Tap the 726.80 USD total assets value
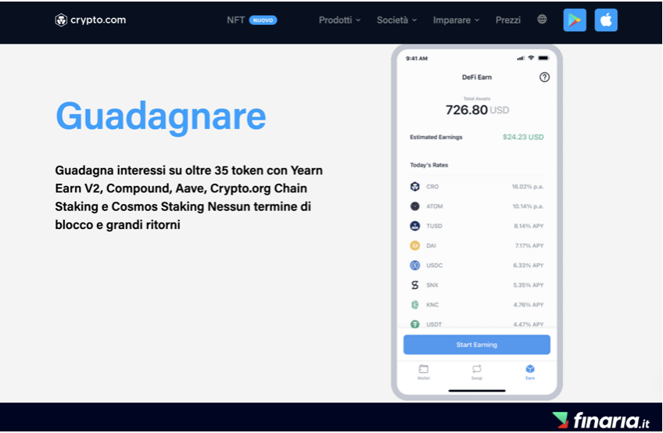This screenshot has width=663, height=433. 477,110
